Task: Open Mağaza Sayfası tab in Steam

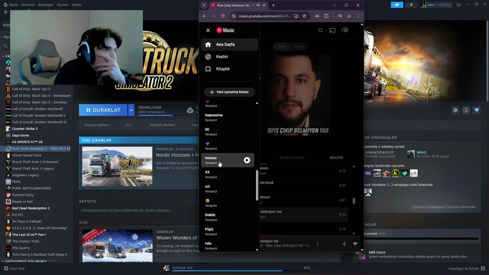Action: pyautogui.click(x=96, y=125)
